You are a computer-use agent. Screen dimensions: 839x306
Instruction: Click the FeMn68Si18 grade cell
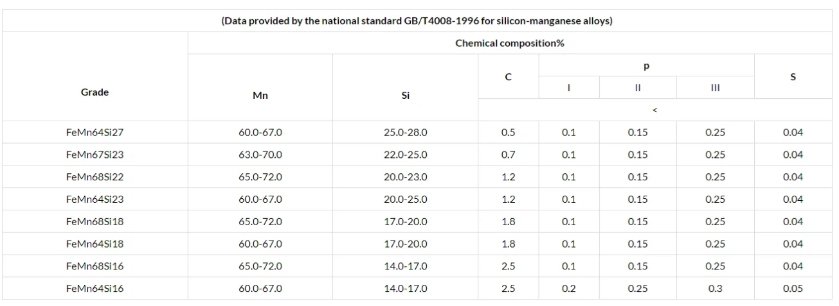coord(95,221)
